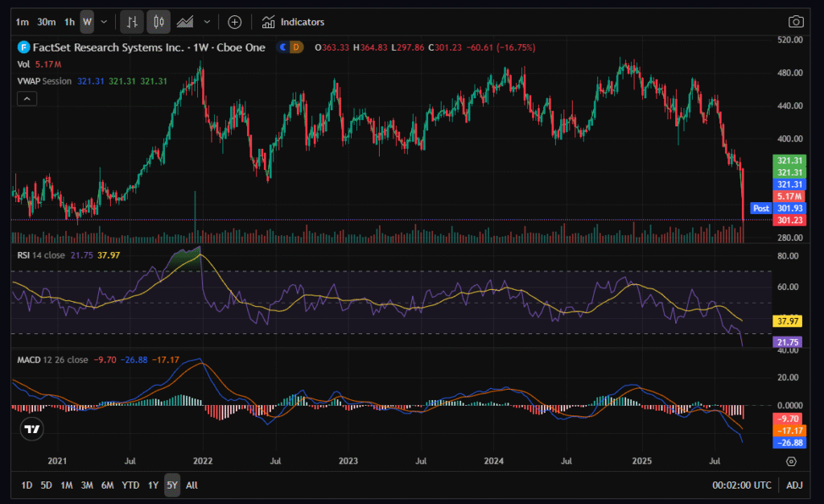Toggle the extended hours moon indicator
Image resolution: width=824 pixels, height=504 pixels.
click(282, 48)
